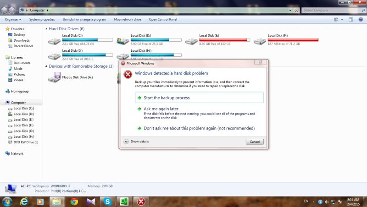
Task: Open Documents library in sidebar
Action: 19,63
